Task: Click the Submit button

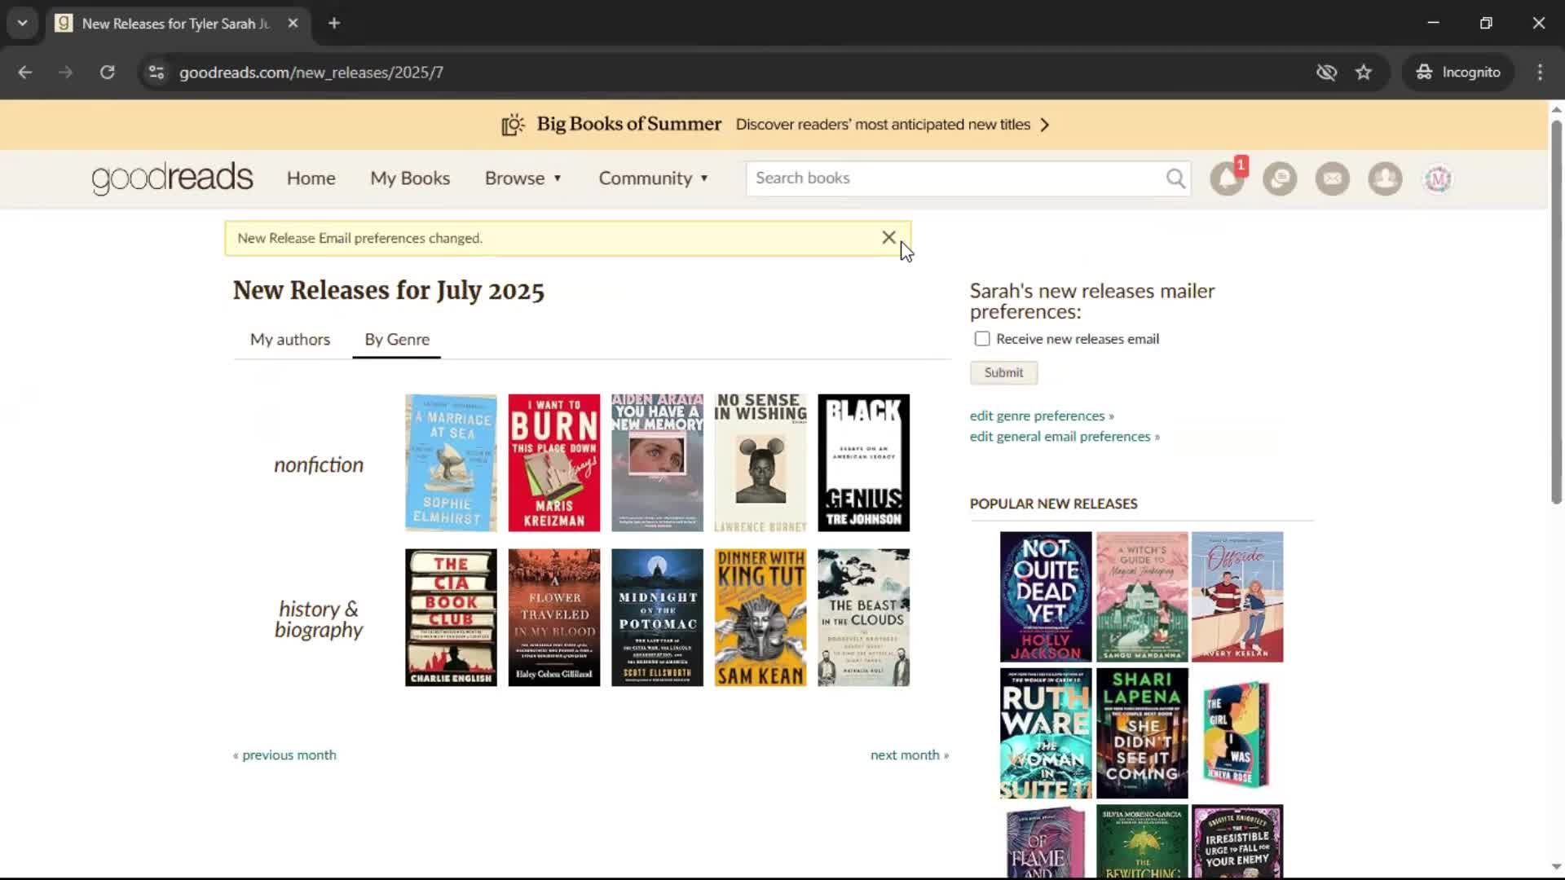Action: pos(1003,372)
